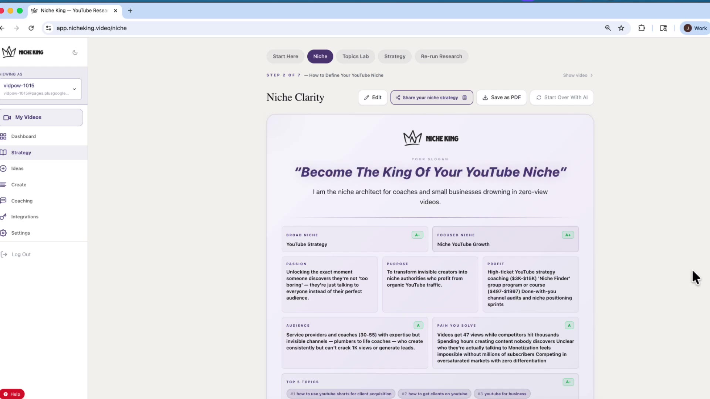Click the Settings gear icon
Screen dimensions: 710x399
3,233
